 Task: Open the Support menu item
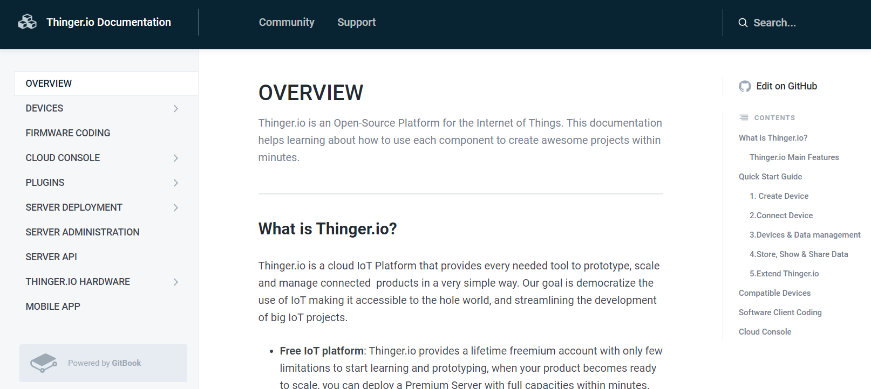[356, 22]
